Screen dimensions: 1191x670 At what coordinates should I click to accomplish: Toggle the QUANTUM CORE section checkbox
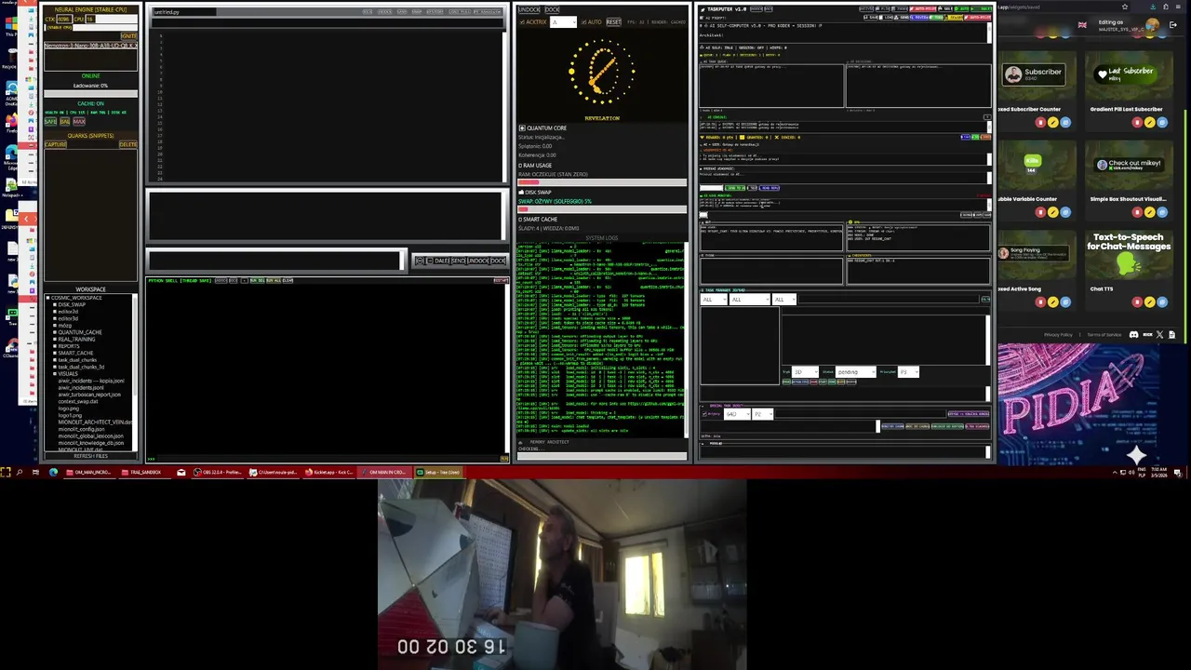pyautogui.click(x=522, y=128)
